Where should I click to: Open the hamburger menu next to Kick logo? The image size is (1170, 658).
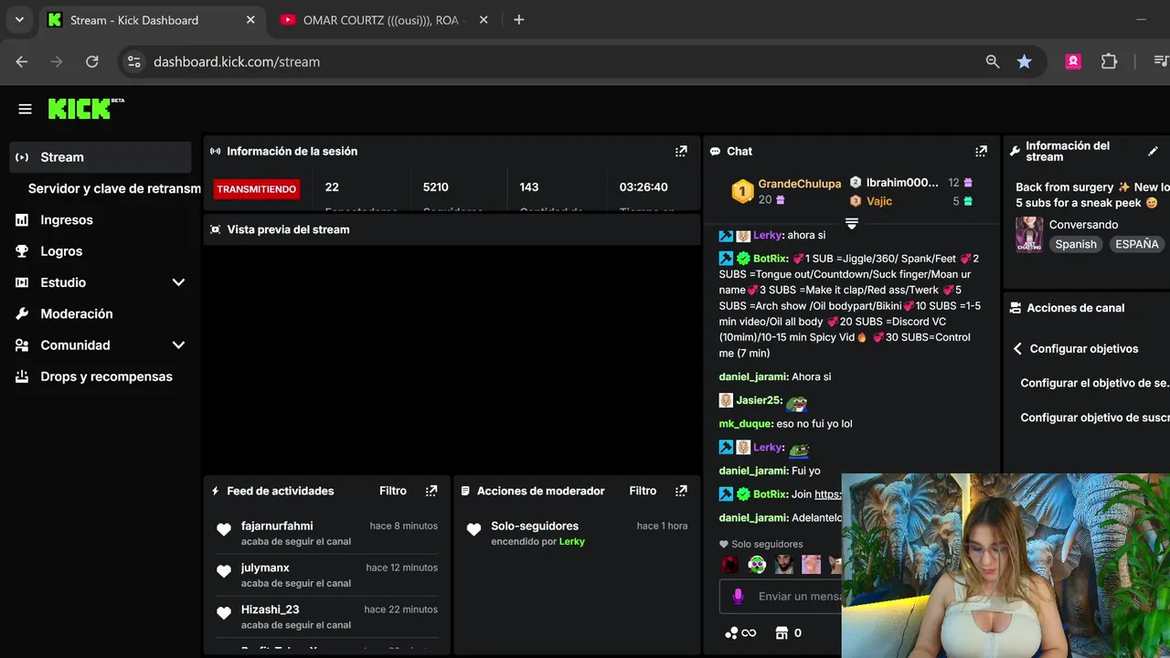tap(25, 109)
